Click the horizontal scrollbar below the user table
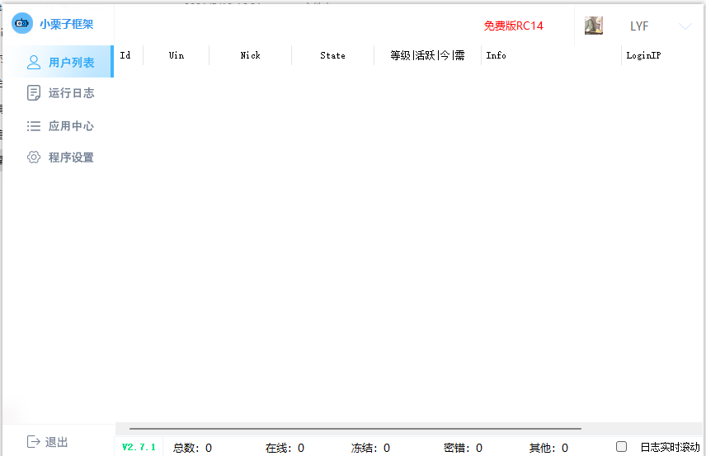 355,429
